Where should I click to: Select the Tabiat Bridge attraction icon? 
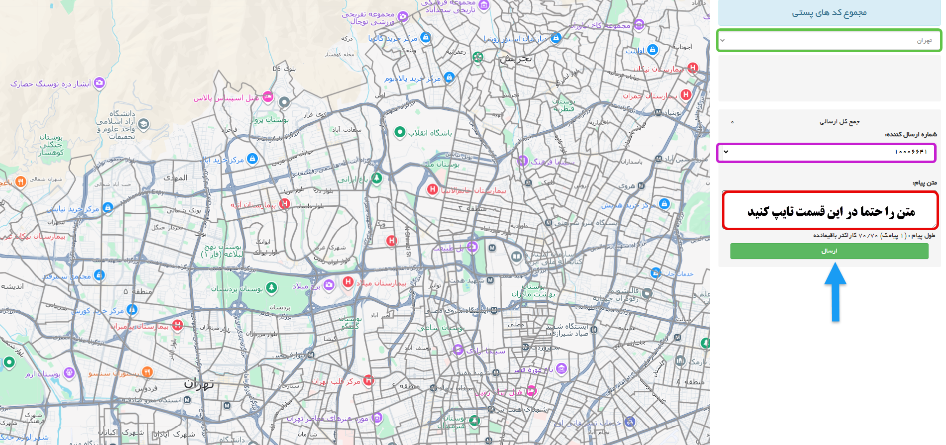472,247
